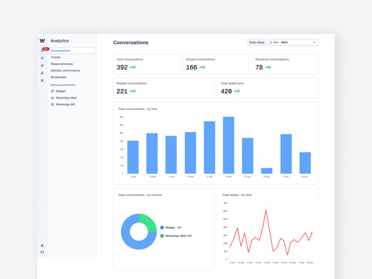Click the trend badge beside 420

click(x=237, y=92)
